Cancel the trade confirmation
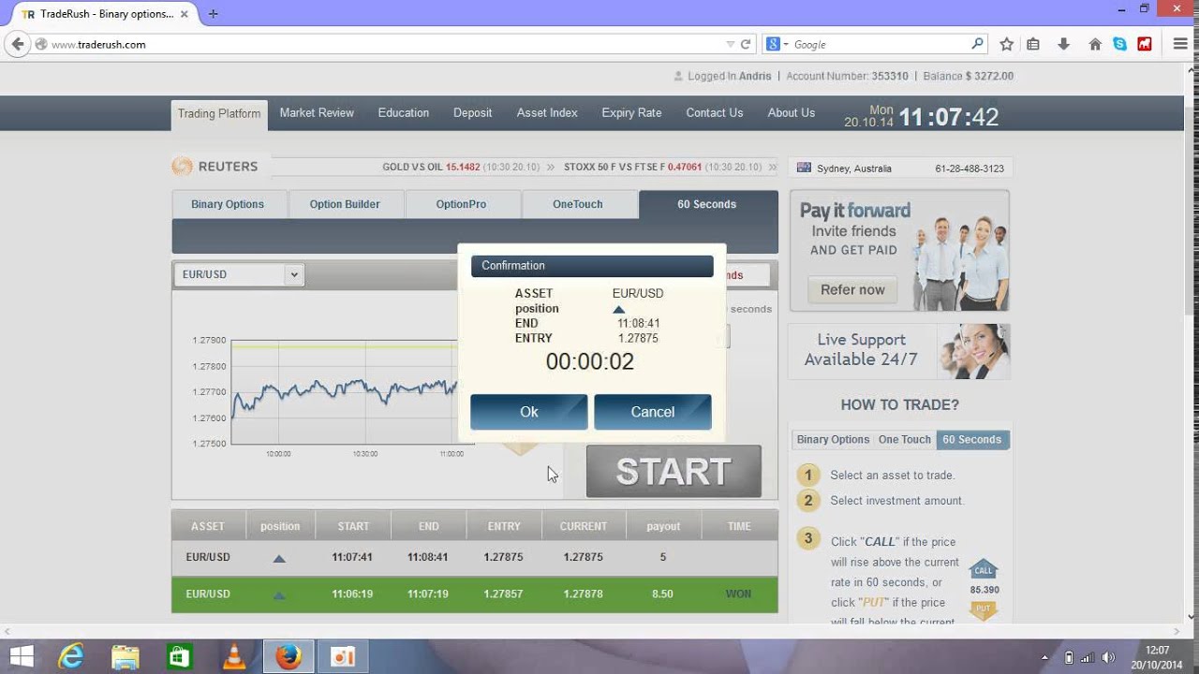This screenshot has height=674, width=1199. [x=653, y=412]
